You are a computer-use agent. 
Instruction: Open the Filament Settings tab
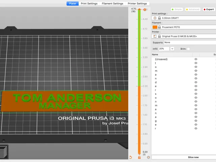coord(112,4)
